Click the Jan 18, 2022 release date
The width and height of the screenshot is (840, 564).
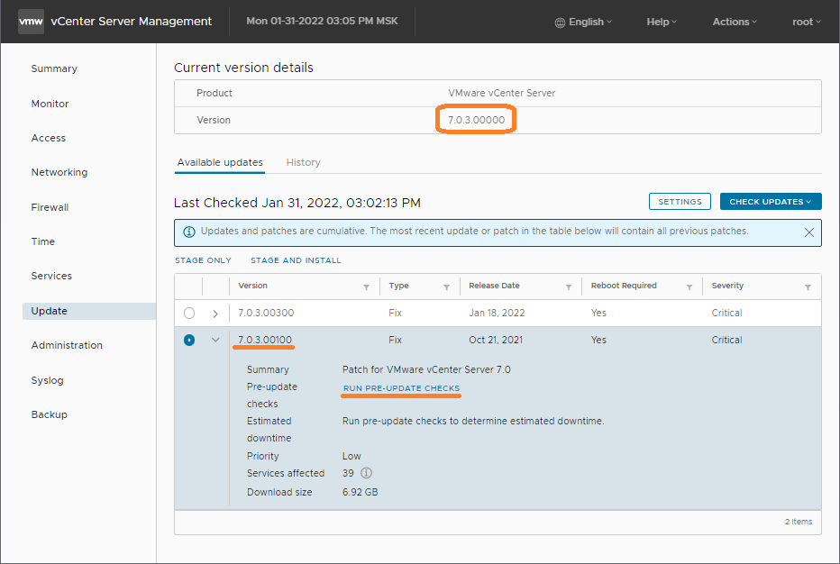click(x=497, y=313)
